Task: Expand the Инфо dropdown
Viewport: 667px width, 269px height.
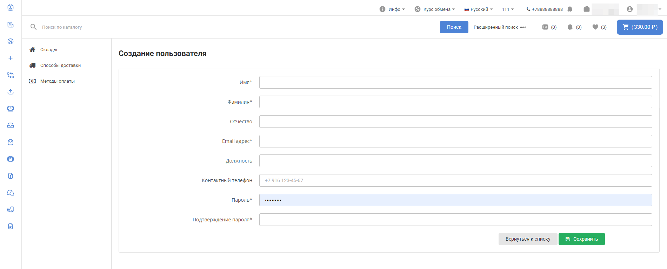Action: (x=392, y=9)
